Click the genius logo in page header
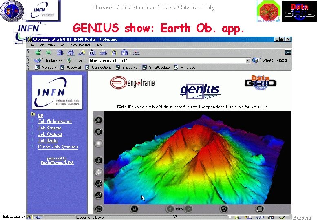The height and width of the screenshot is (220, 318). [x=200, y=91]
